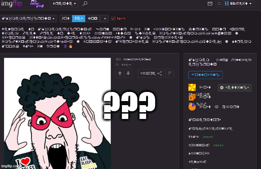Click the orange stacked play-frames icon
Image resolution: width=261 pixels, height=169 pixels.
pyautogui.click(x=192, y=97)
